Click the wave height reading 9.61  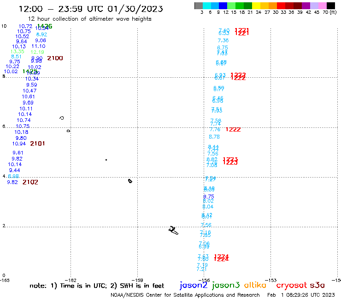18,153
